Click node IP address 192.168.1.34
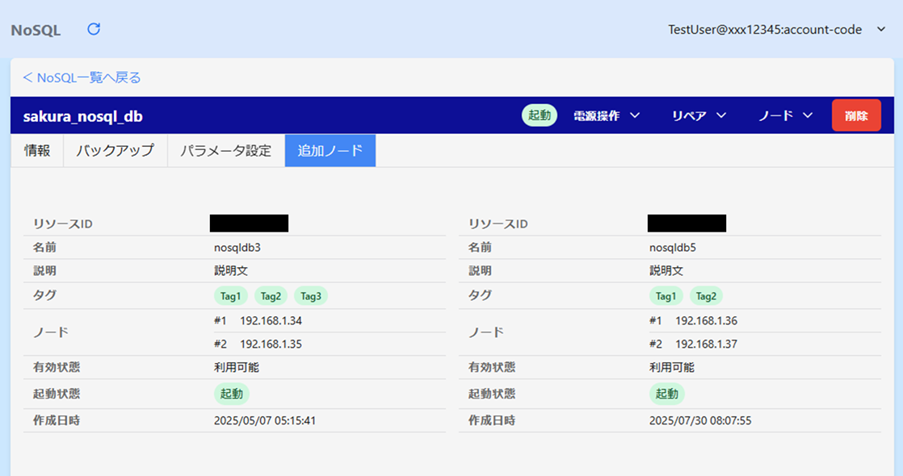 [271, 321]
